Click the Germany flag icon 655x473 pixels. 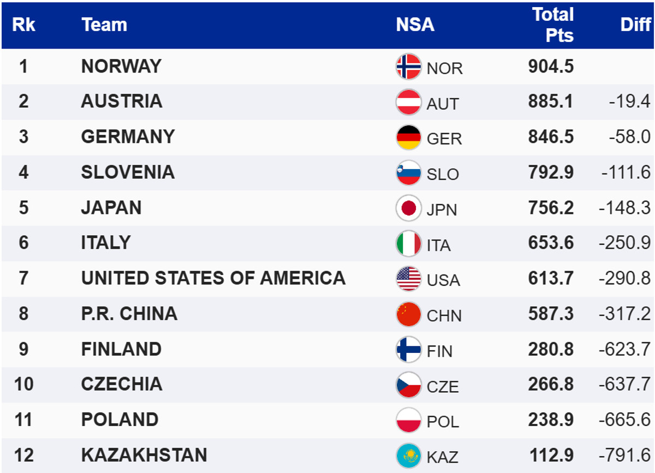[x=408, y=137]
